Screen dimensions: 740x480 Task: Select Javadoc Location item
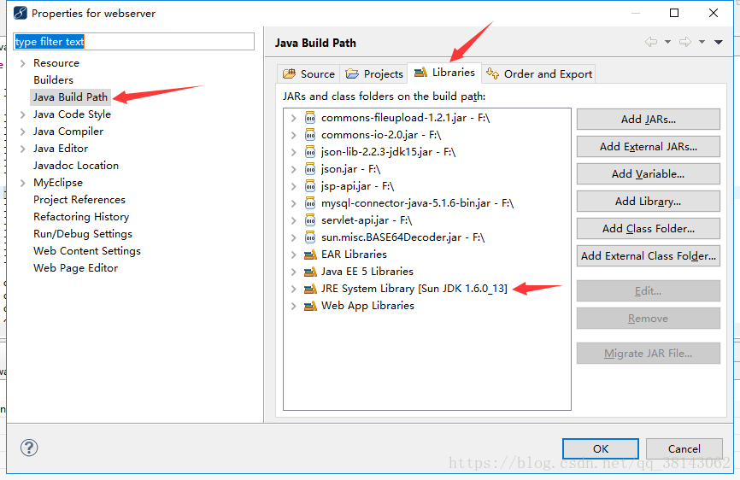click(76, 166)
